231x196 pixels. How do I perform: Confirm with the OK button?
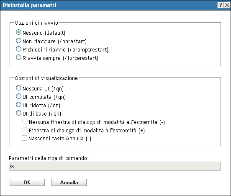[27, 183]
